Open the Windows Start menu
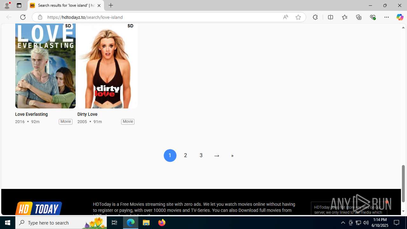 (x=8, y=223)
